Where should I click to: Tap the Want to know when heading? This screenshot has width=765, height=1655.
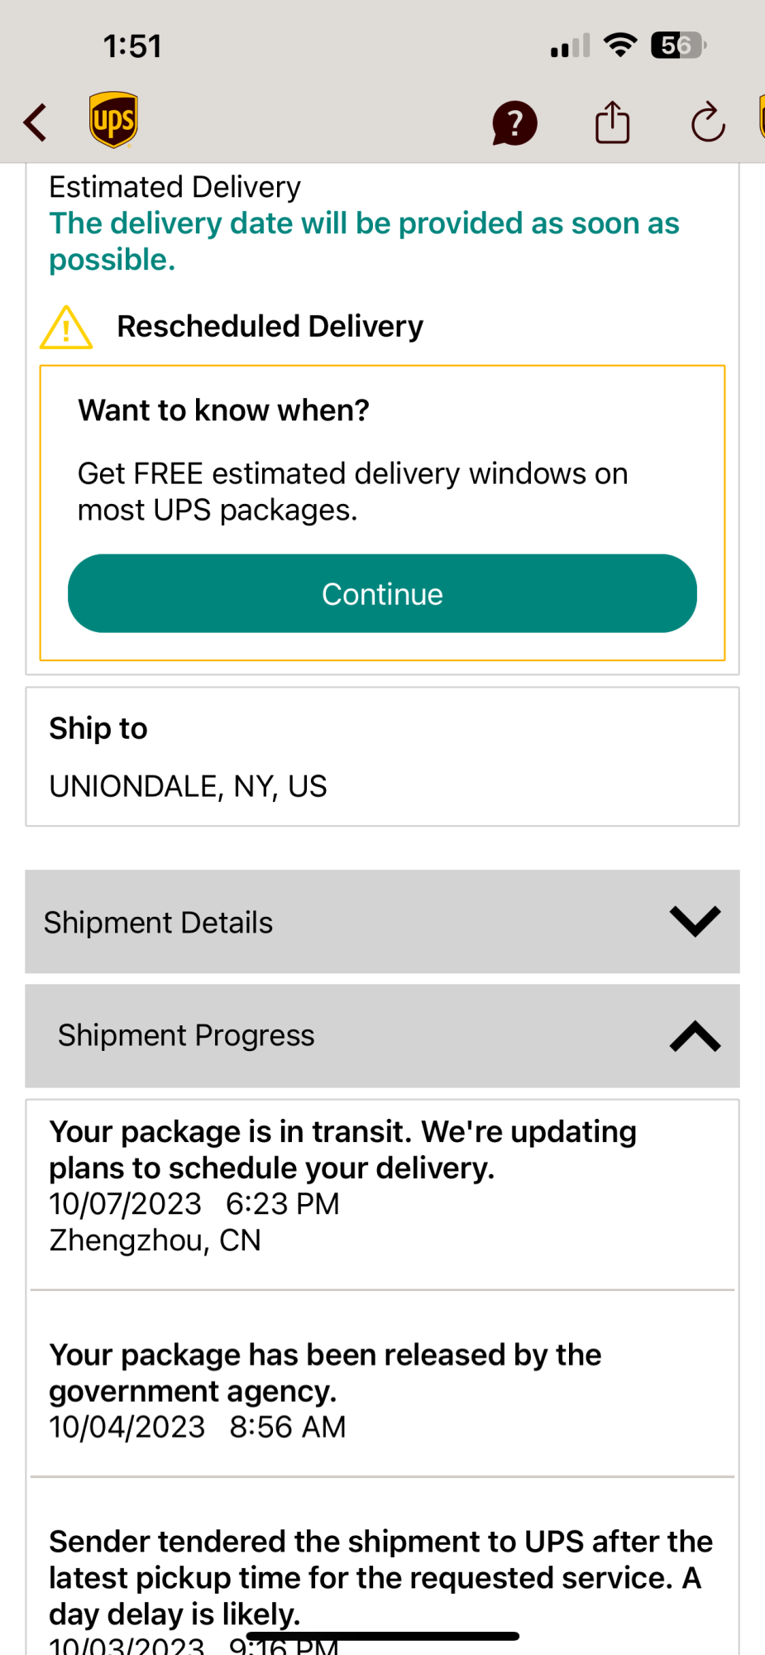[x=223, y=410]
